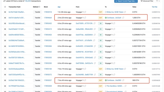Screen dimensions: 164x92
Task: Copy address 0x9640f2...D7d4AD98
Action: coord(95,46)
